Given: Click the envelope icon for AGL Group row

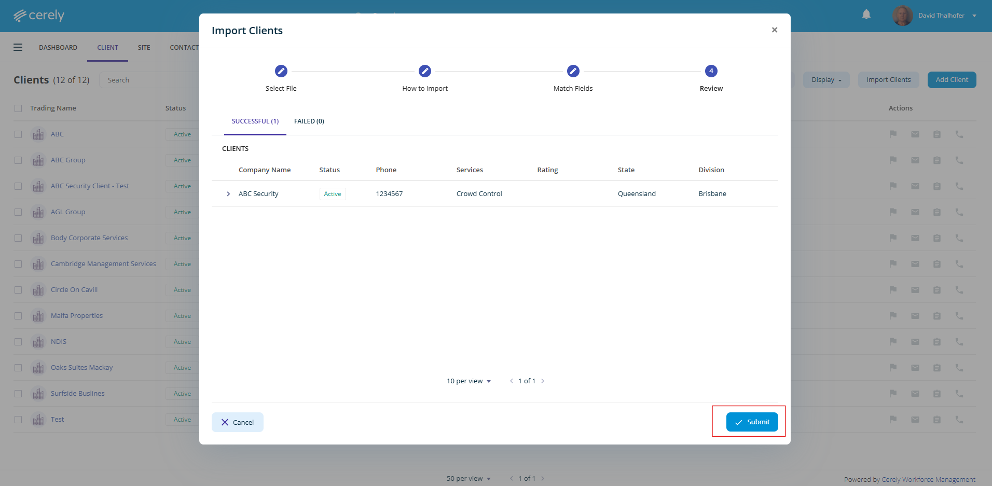Looking at the screenshot, I should tap(915, 212).
